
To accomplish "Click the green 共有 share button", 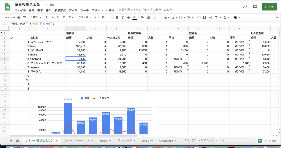I will pos(269,7).
